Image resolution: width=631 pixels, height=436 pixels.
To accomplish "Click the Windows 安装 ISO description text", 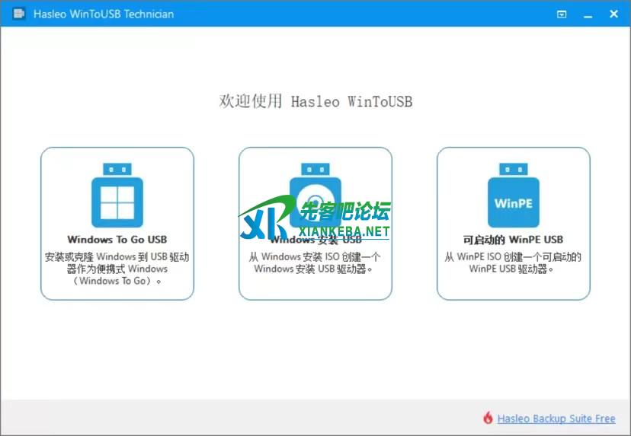I will coord(315,263).
